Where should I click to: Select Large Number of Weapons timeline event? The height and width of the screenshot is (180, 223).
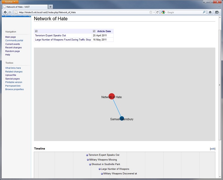(x=114, y=169)
